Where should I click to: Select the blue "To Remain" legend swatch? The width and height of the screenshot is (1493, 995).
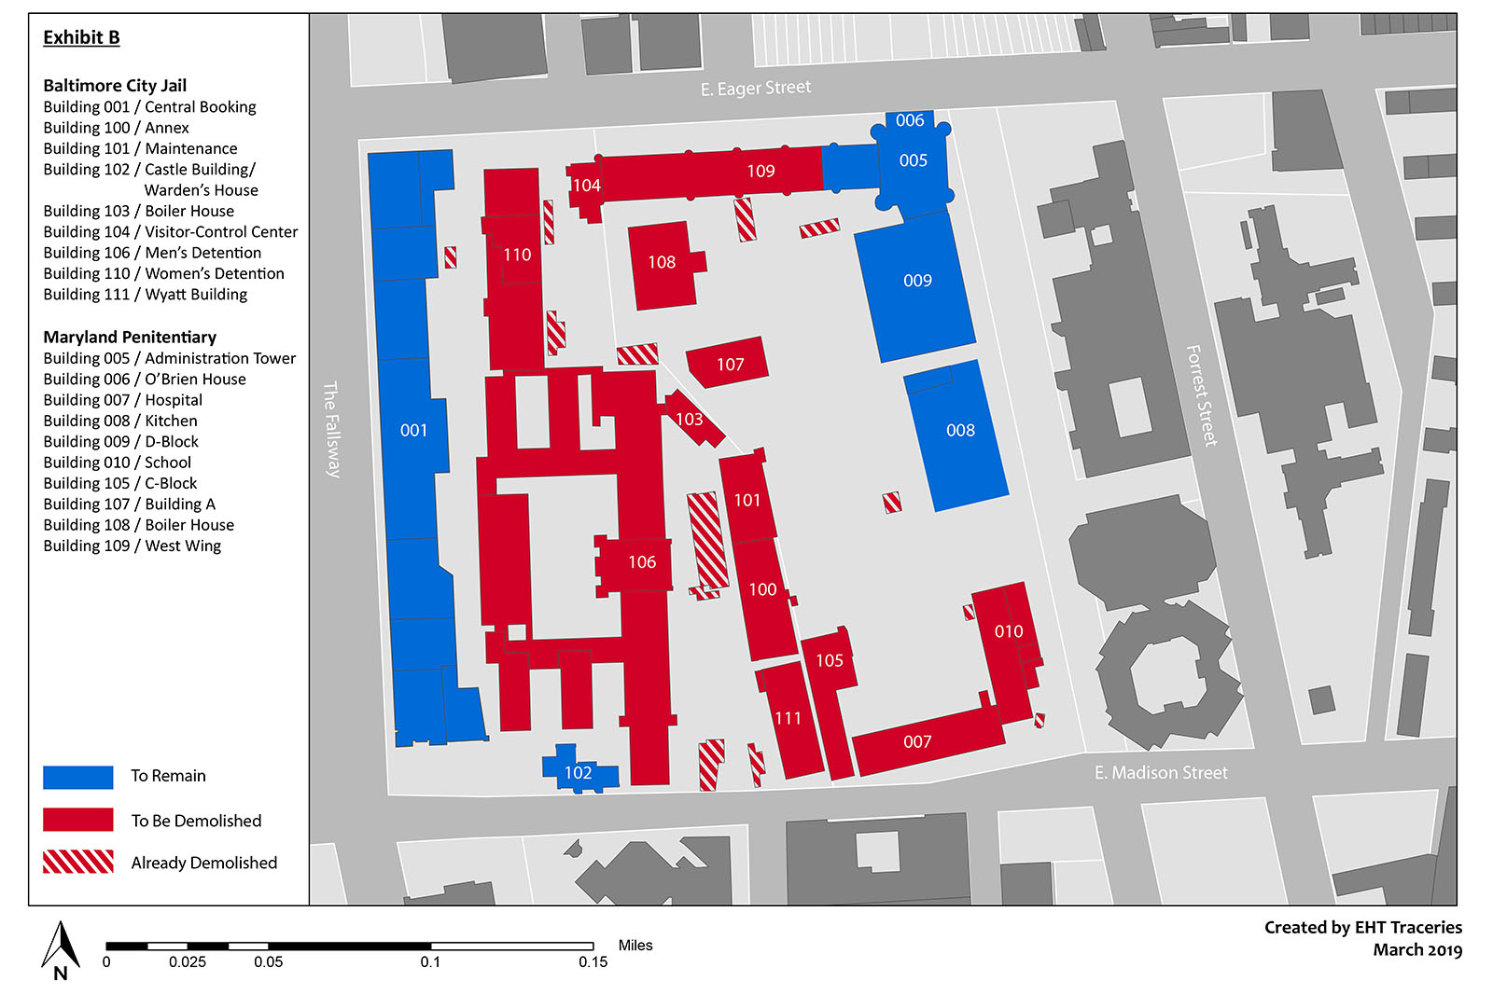pyautogui.click(x=78, y=777)
